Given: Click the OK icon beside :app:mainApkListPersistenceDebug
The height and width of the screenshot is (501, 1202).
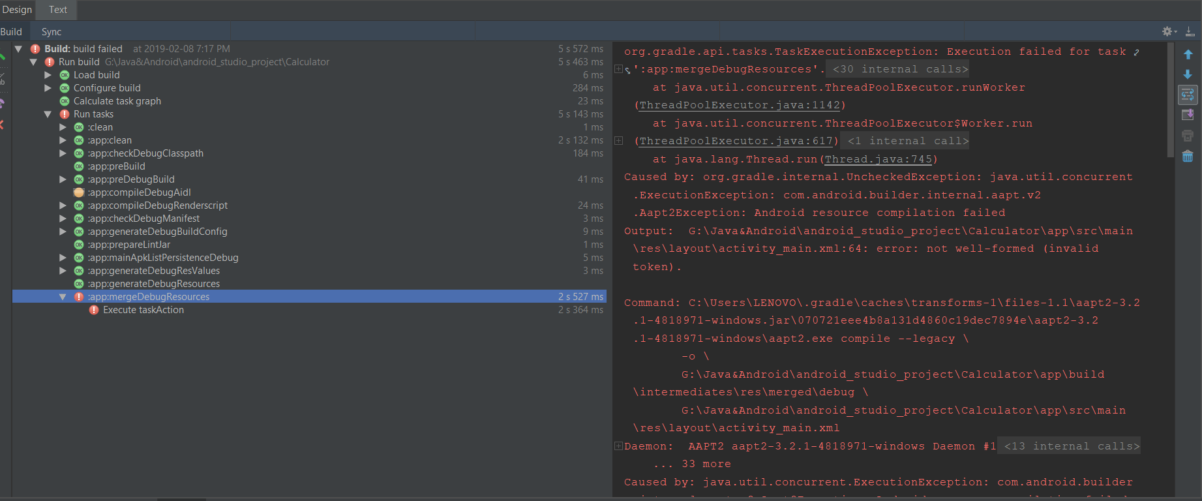Looking at the screenshot, I should pos(79,258).
